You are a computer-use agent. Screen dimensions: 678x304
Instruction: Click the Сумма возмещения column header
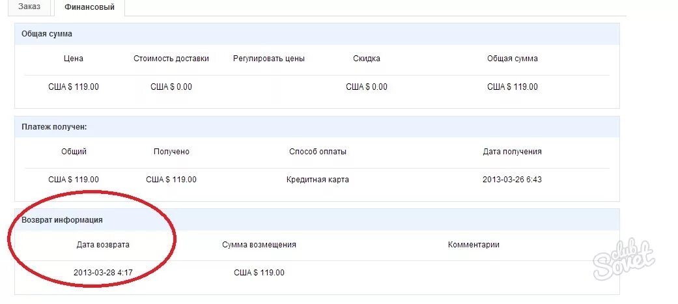coord(259,245)
